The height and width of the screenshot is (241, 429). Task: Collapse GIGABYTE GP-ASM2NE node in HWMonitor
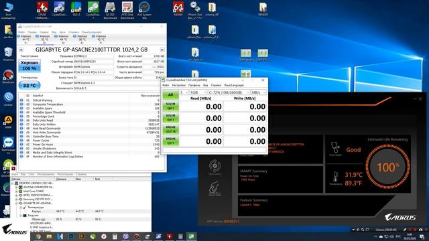click(x=16, y=204)
